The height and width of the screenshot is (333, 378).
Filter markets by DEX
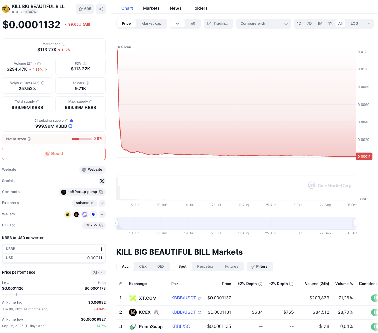[161, 267]
